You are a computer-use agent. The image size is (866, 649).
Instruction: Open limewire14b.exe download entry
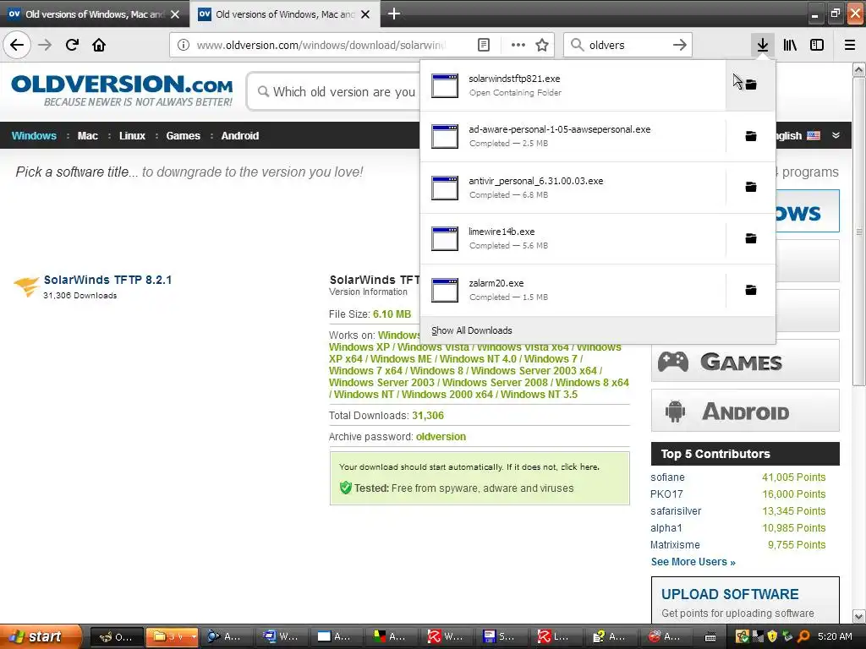(x=573, y=238)
